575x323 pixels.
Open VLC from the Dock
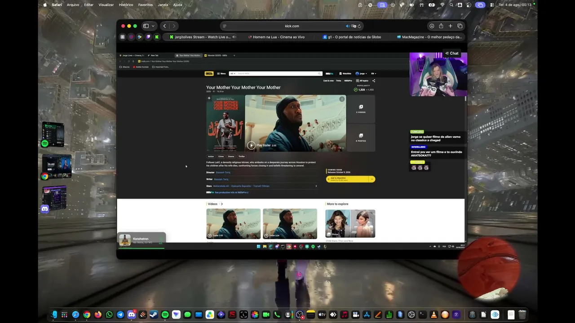tap(433, 314)
